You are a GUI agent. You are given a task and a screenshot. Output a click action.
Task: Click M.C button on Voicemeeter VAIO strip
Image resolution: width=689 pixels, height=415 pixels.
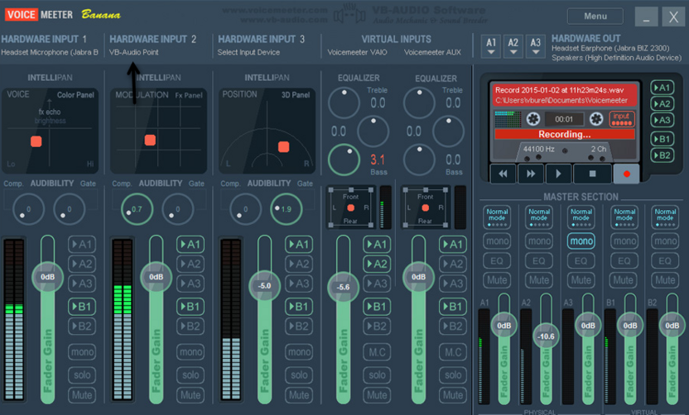coord(377,352)
